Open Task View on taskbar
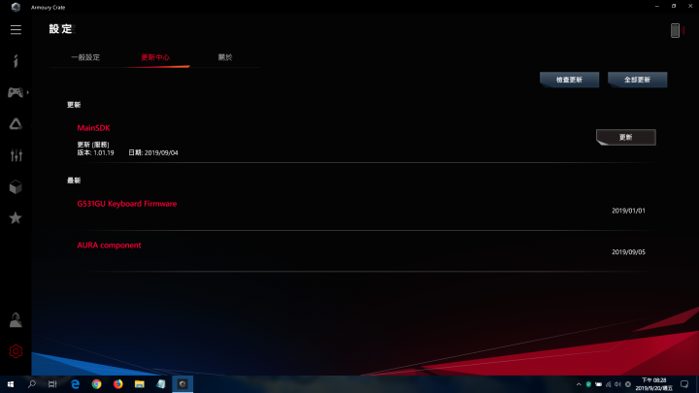This screenshot has width=699, height=393. pyautogui.click(x=52, y=384)
